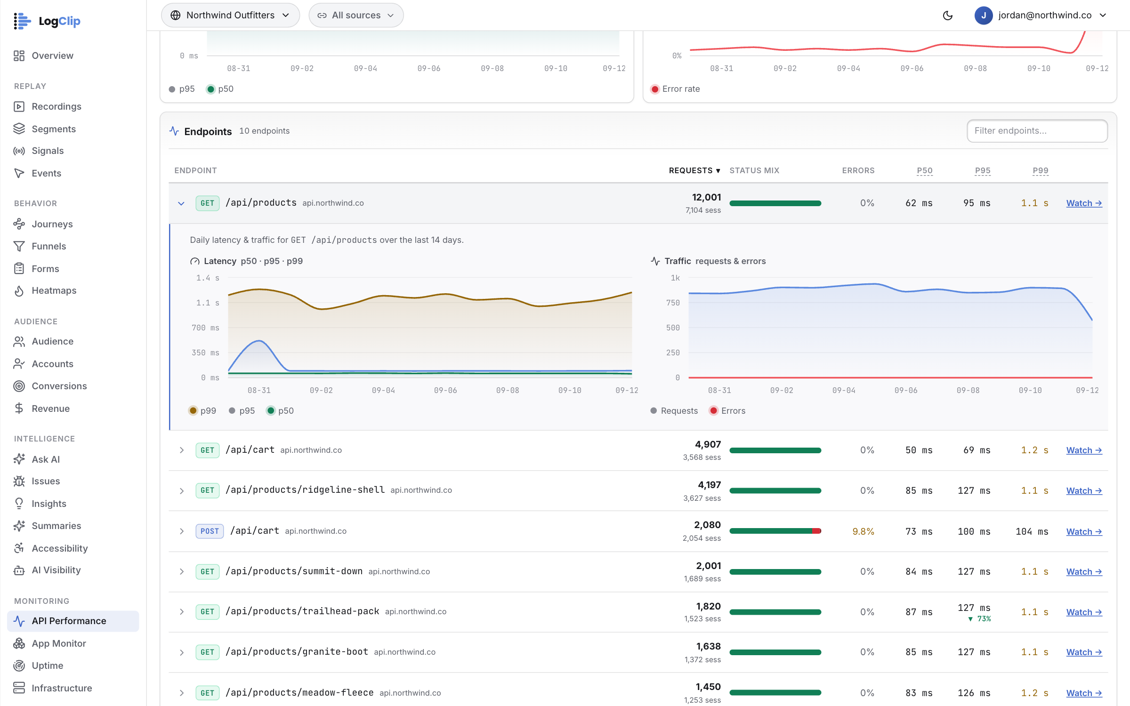Screen dimensions: 1130x706
Task: Click the Funnels filter icon
Action: point(19,246)
